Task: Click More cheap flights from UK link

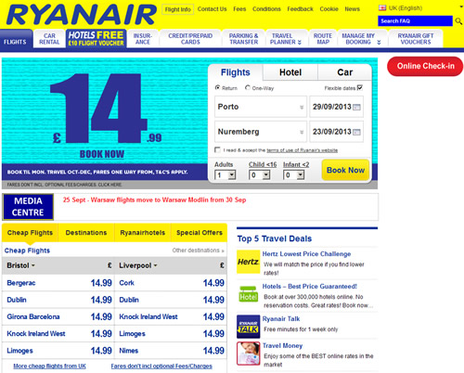Action: point(49,366)
